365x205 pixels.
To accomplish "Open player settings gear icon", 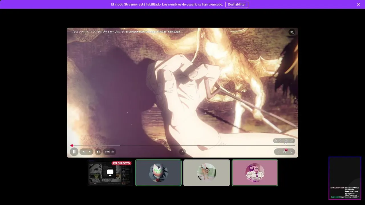I will pyautogui.click(x=285, y=152).
